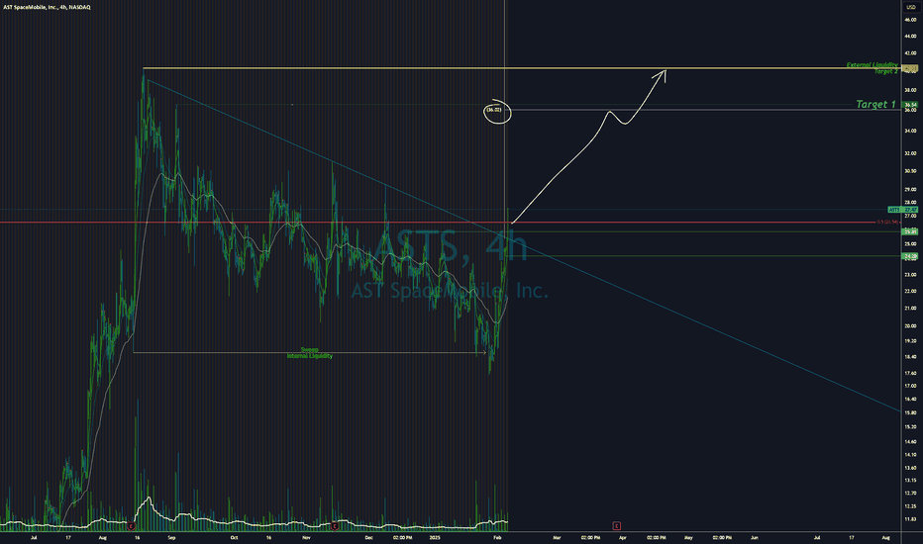Click the 46.00 label on price axis
Screen dimensions: 923x544
click(911, 20)
